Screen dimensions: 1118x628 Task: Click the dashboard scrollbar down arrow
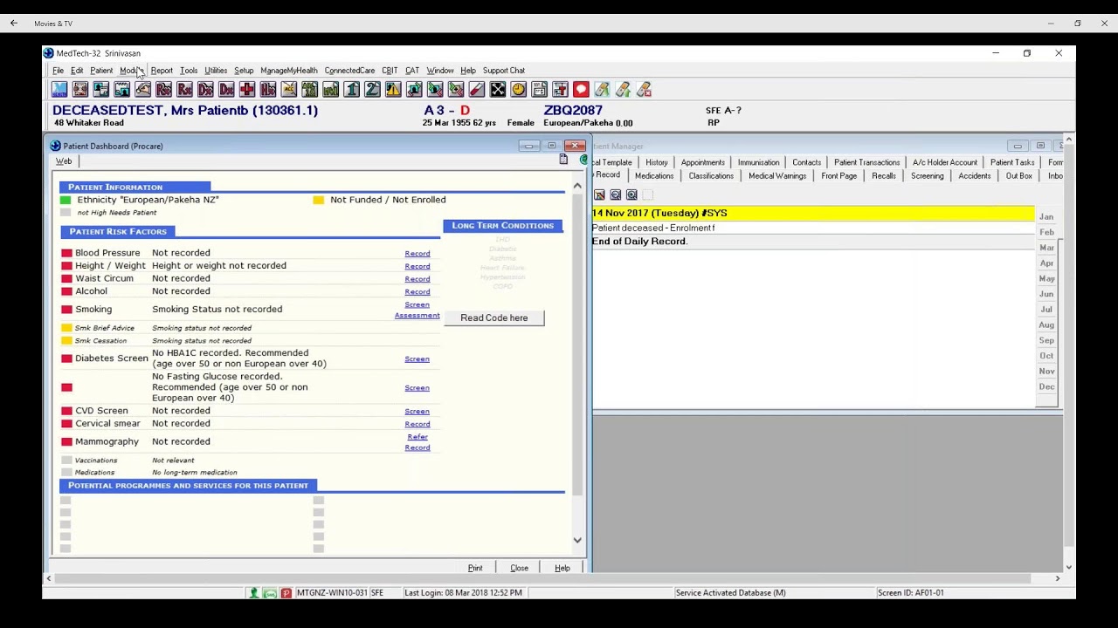pyautogui.click(x=577, y=540)
